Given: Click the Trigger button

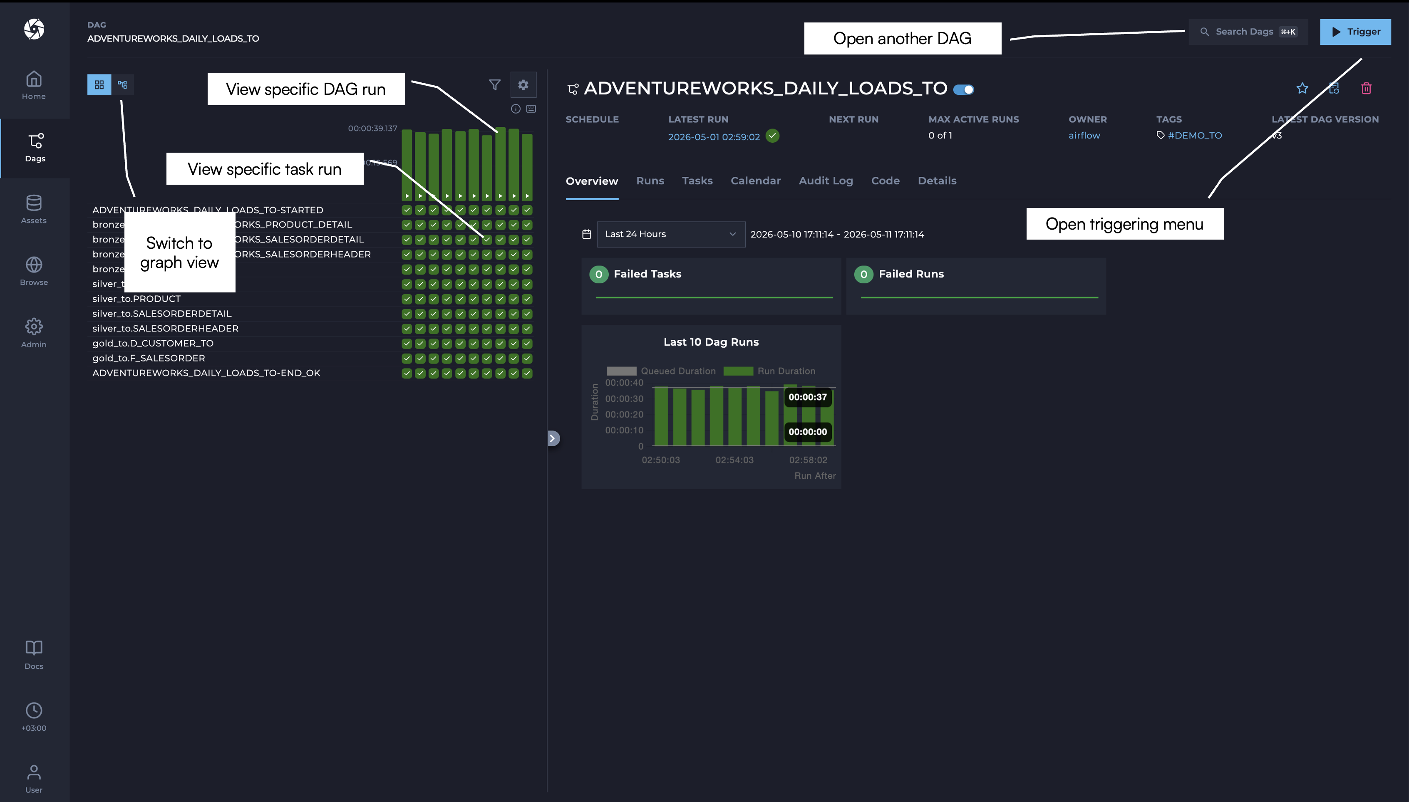Looking at the screenshot, I should click(1355, 32).
